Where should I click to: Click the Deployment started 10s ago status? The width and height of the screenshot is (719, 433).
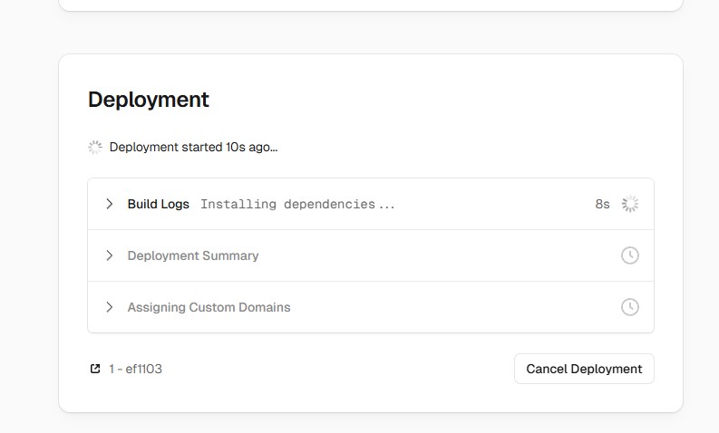pos(193,147)
